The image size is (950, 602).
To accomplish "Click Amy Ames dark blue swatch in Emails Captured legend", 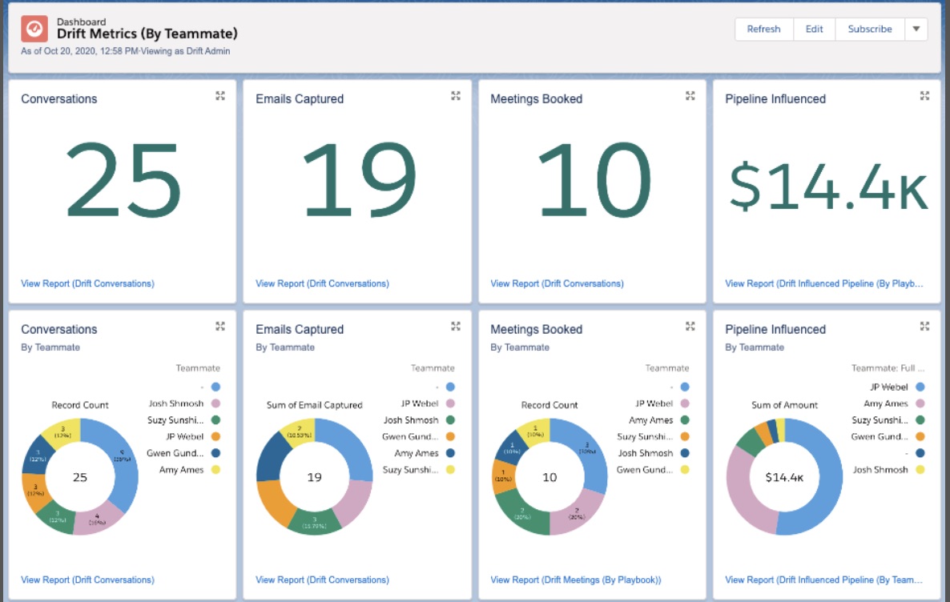I will click(450, 453).
